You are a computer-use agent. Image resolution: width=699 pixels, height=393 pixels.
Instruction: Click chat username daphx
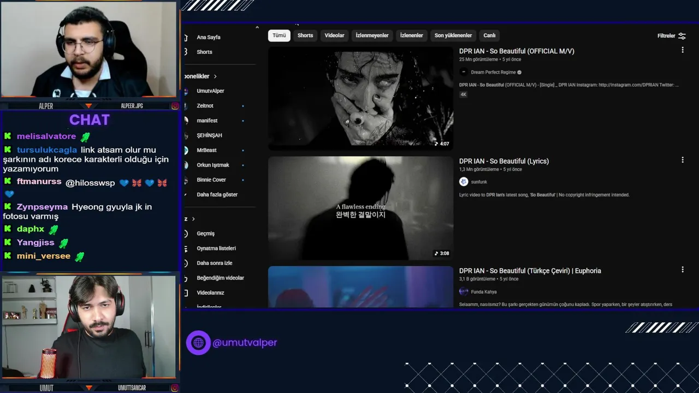[x=30, y=229]
